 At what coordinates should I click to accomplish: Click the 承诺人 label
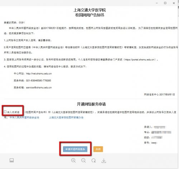(x=148, y=127)
